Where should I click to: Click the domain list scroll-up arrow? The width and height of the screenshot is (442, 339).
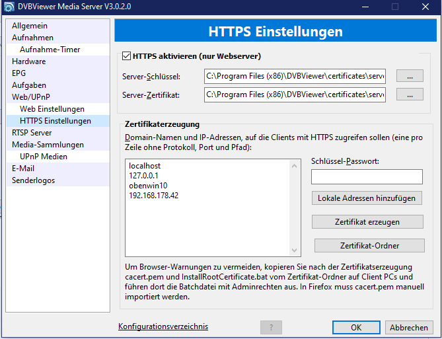294,166
